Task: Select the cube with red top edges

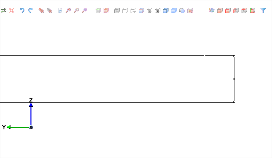Action: tap(244, 10)
